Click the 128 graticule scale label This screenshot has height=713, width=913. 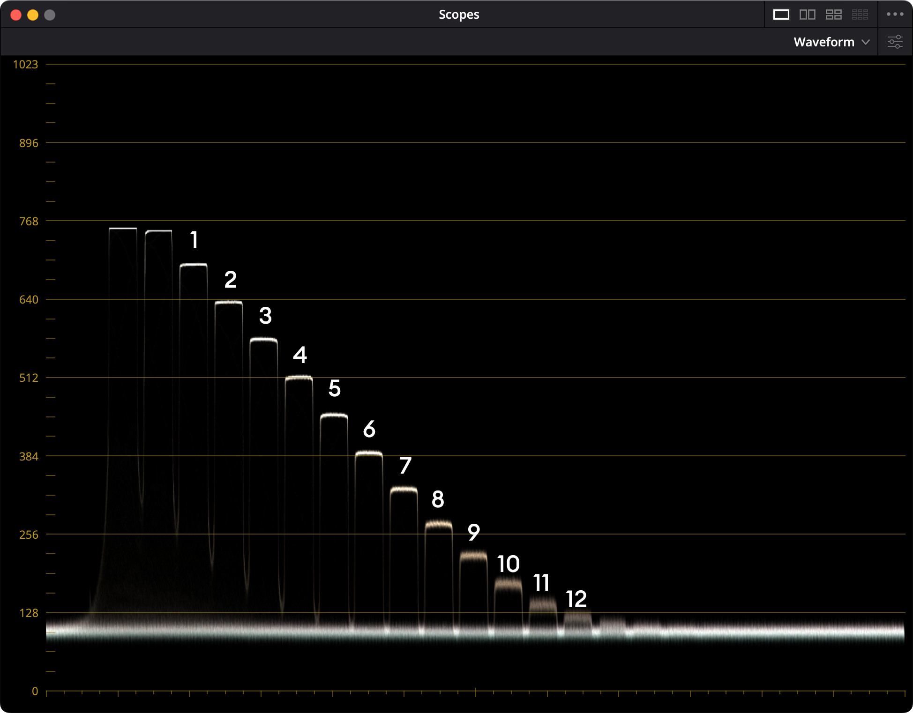(29, 613)
